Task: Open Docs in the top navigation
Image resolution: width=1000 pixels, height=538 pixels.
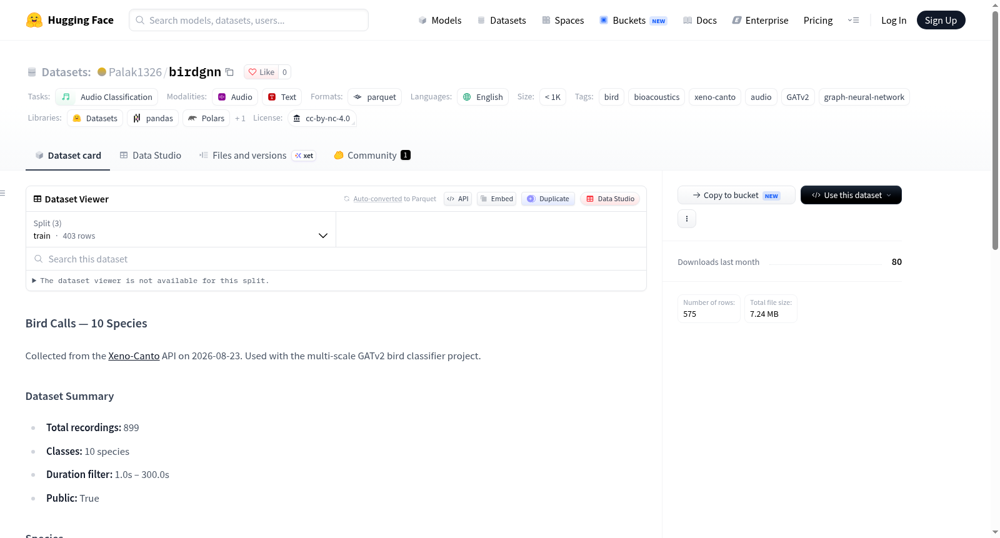Action: click(x=699, y=20)
